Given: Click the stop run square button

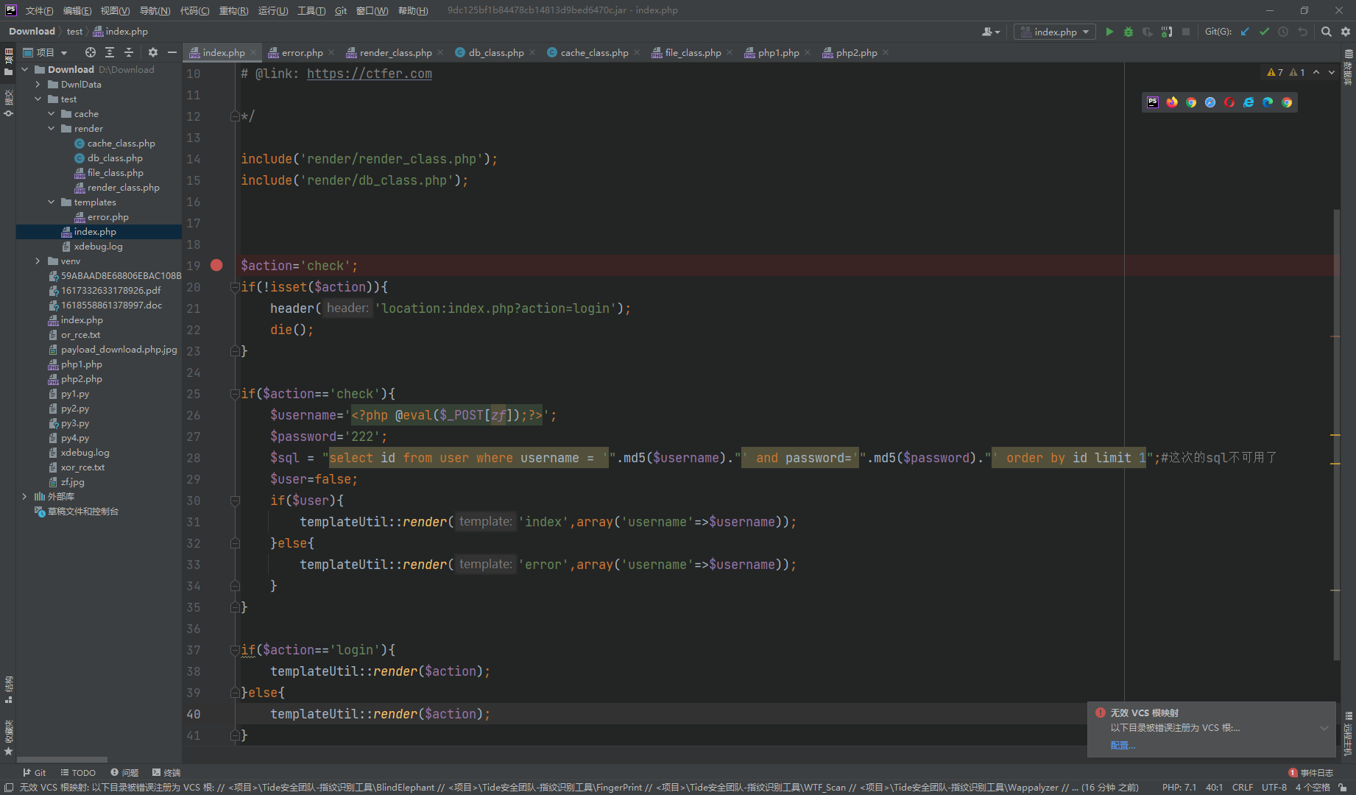Looking at the screenshot, I should 1185,32.
